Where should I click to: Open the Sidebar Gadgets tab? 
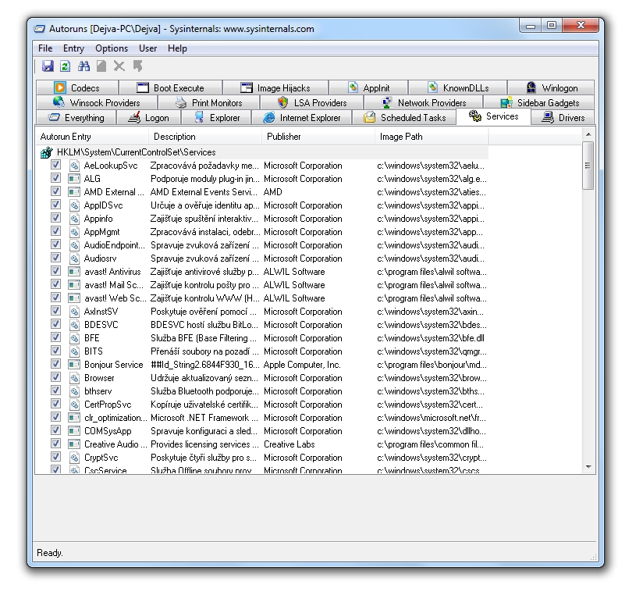coord(539,102)
